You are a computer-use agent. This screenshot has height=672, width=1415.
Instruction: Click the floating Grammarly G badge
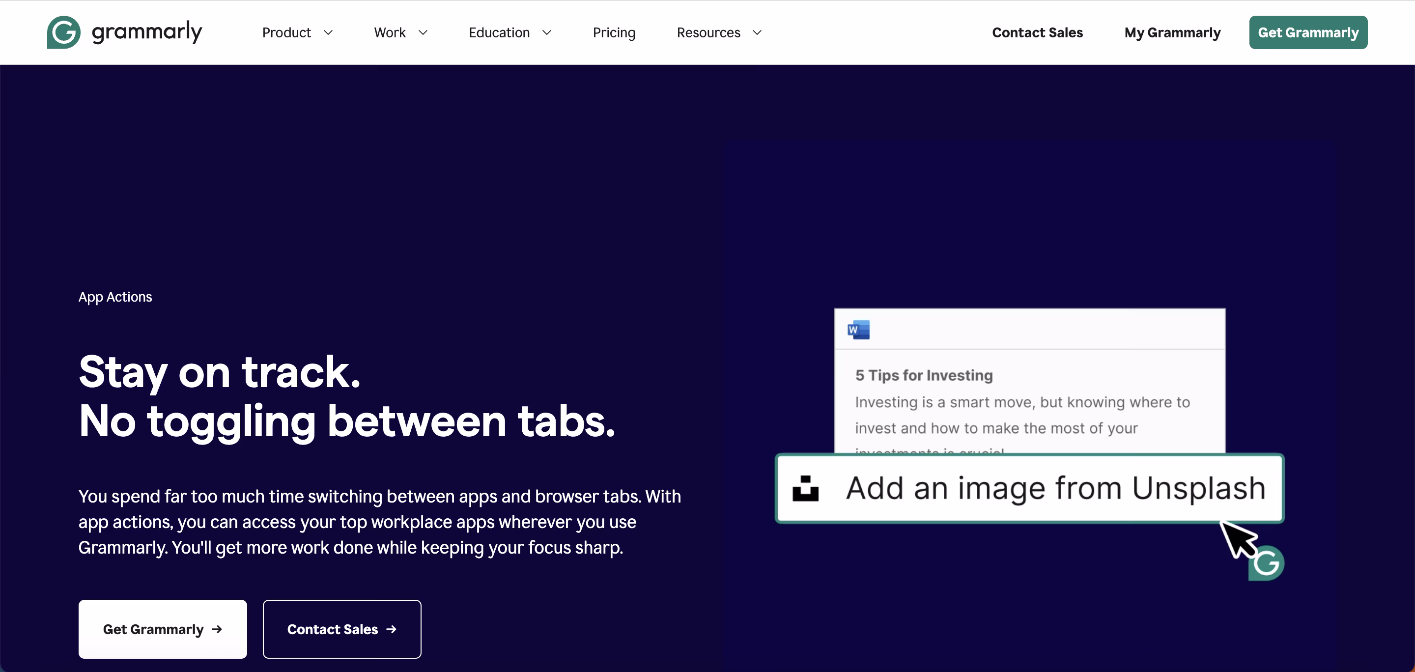click(1266, 563)
